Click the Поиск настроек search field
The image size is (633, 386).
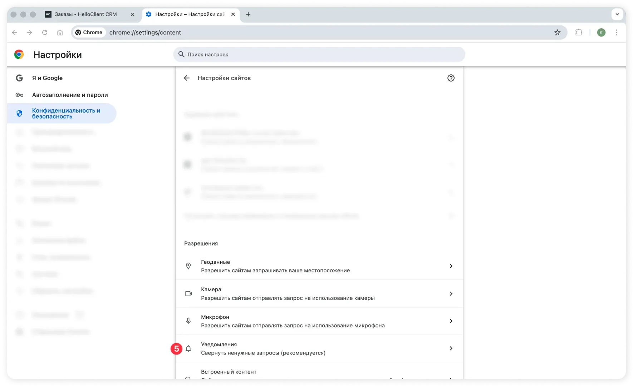318,54
